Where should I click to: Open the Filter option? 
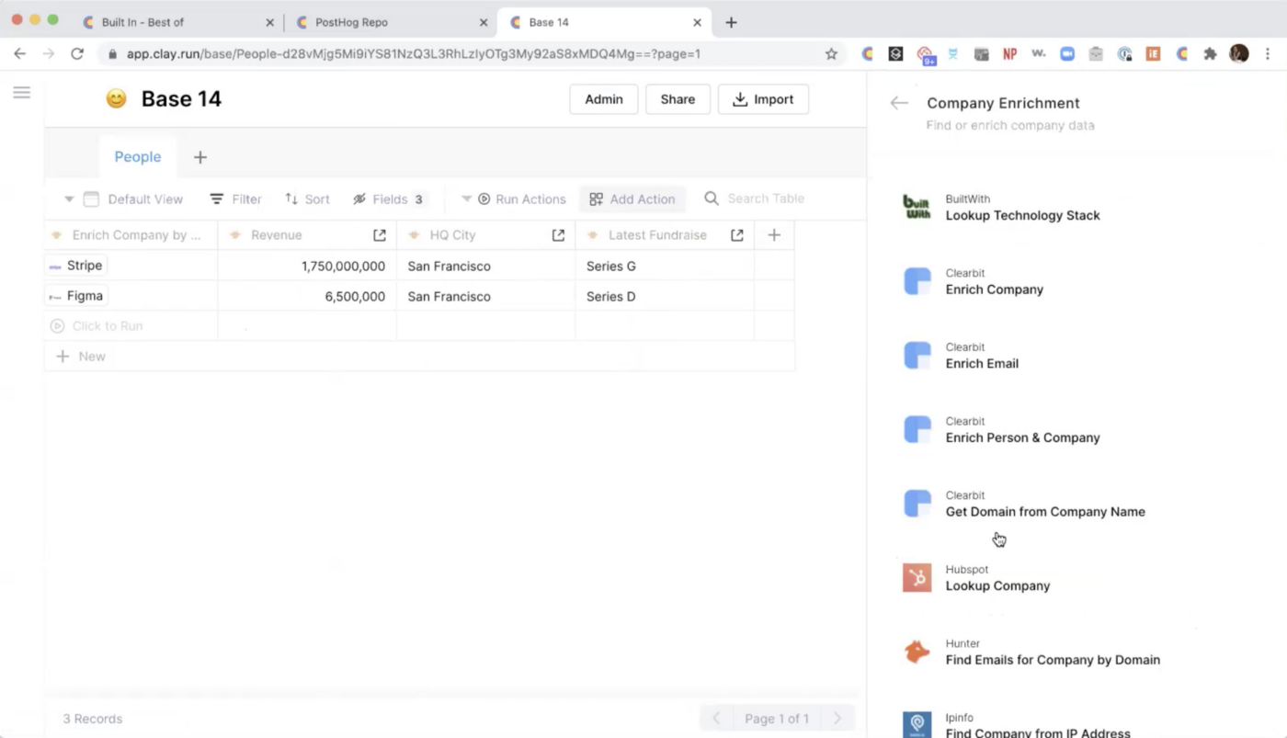pyautogui.click(x=235, y=199)
